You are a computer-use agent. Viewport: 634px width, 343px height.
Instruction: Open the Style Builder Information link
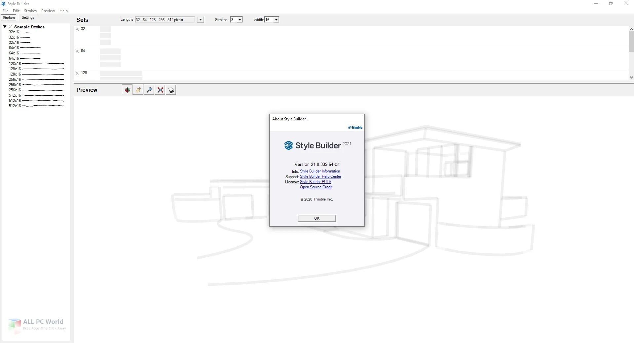[320, 171]
